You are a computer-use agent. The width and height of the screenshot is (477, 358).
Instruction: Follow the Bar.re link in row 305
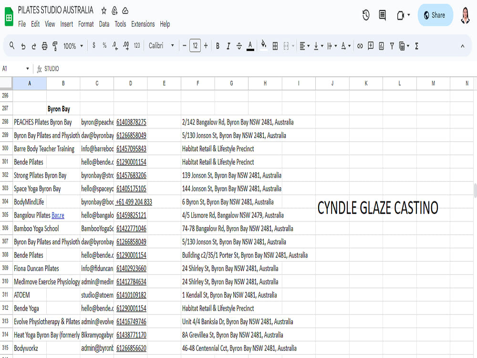pyautogui.click(x=58, y=215)
